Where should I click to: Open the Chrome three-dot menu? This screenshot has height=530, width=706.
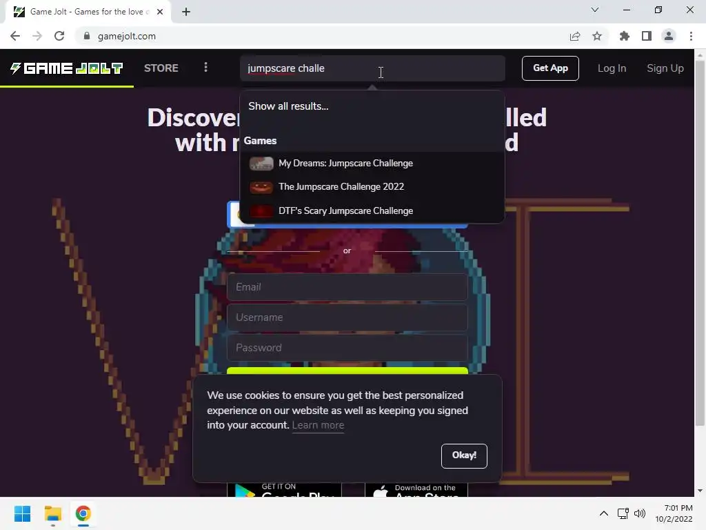click(691, 36)
